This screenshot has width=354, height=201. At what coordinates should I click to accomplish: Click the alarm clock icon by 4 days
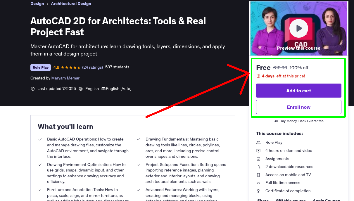click(x=258, y=76)
